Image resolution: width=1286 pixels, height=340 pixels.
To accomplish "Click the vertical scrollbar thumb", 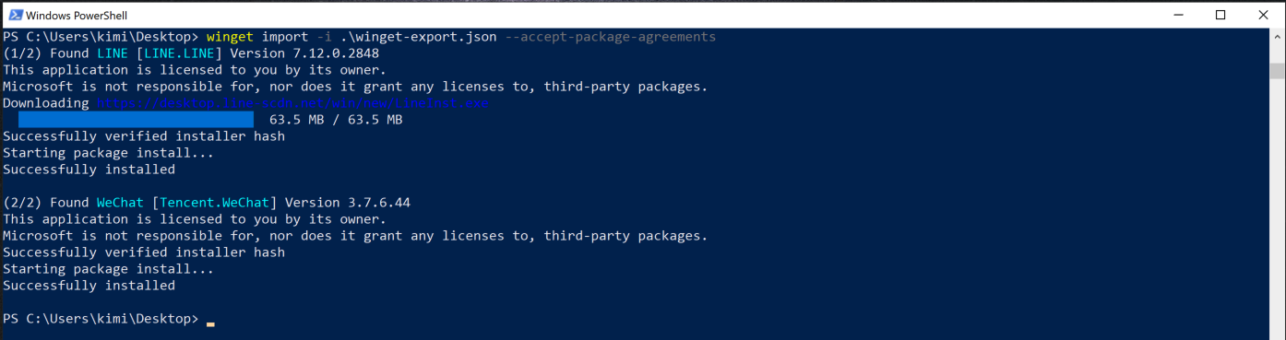I will pyautogui.click(x=1277, y=71).
